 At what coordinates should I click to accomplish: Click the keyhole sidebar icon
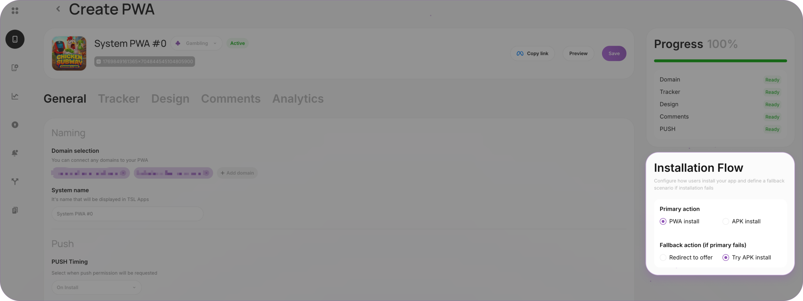click(15, 125)
